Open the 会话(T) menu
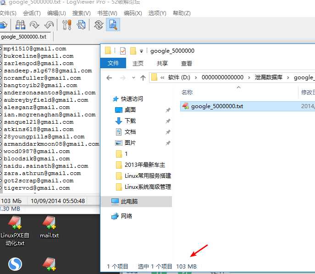The width and height of the screenshot is (315, 274). (32, 13)
